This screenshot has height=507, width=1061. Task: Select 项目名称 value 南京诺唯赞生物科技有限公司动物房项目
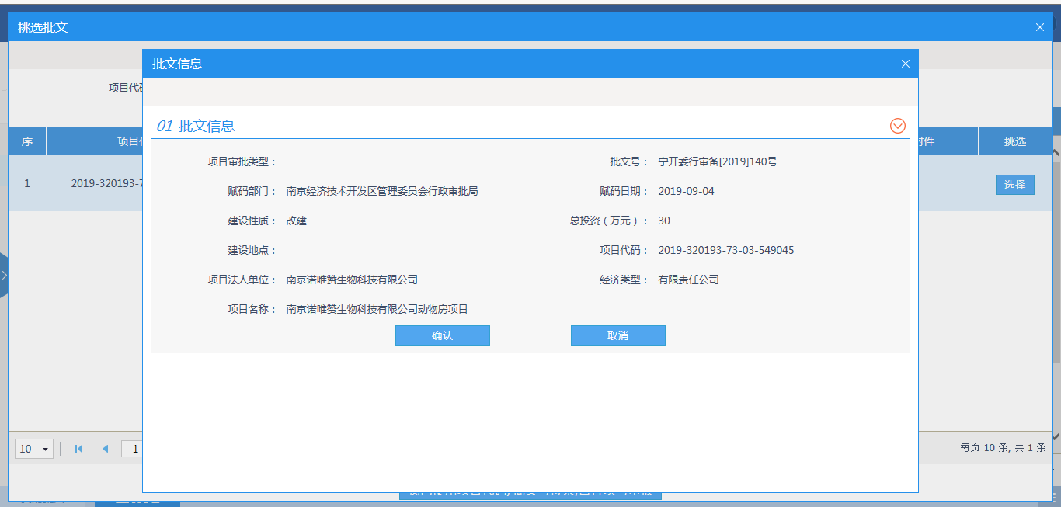377,310
